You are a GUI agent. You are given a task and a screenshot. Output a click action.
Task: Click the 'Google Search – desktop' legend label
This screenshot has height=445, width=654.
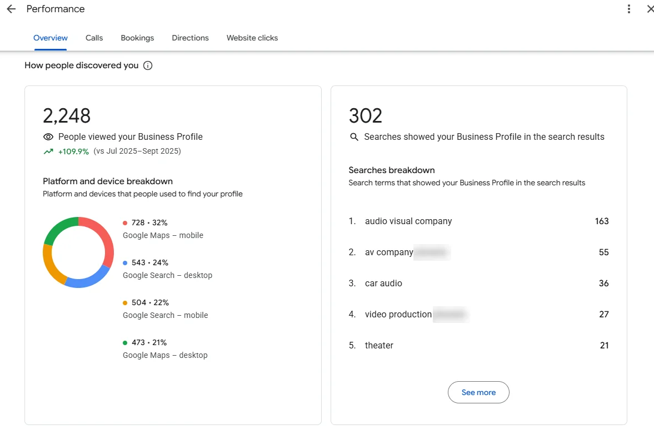point(167,275)
